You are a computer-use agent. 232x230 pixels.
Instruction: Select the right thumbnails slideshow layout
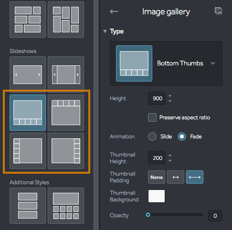(x=66, y=151)
